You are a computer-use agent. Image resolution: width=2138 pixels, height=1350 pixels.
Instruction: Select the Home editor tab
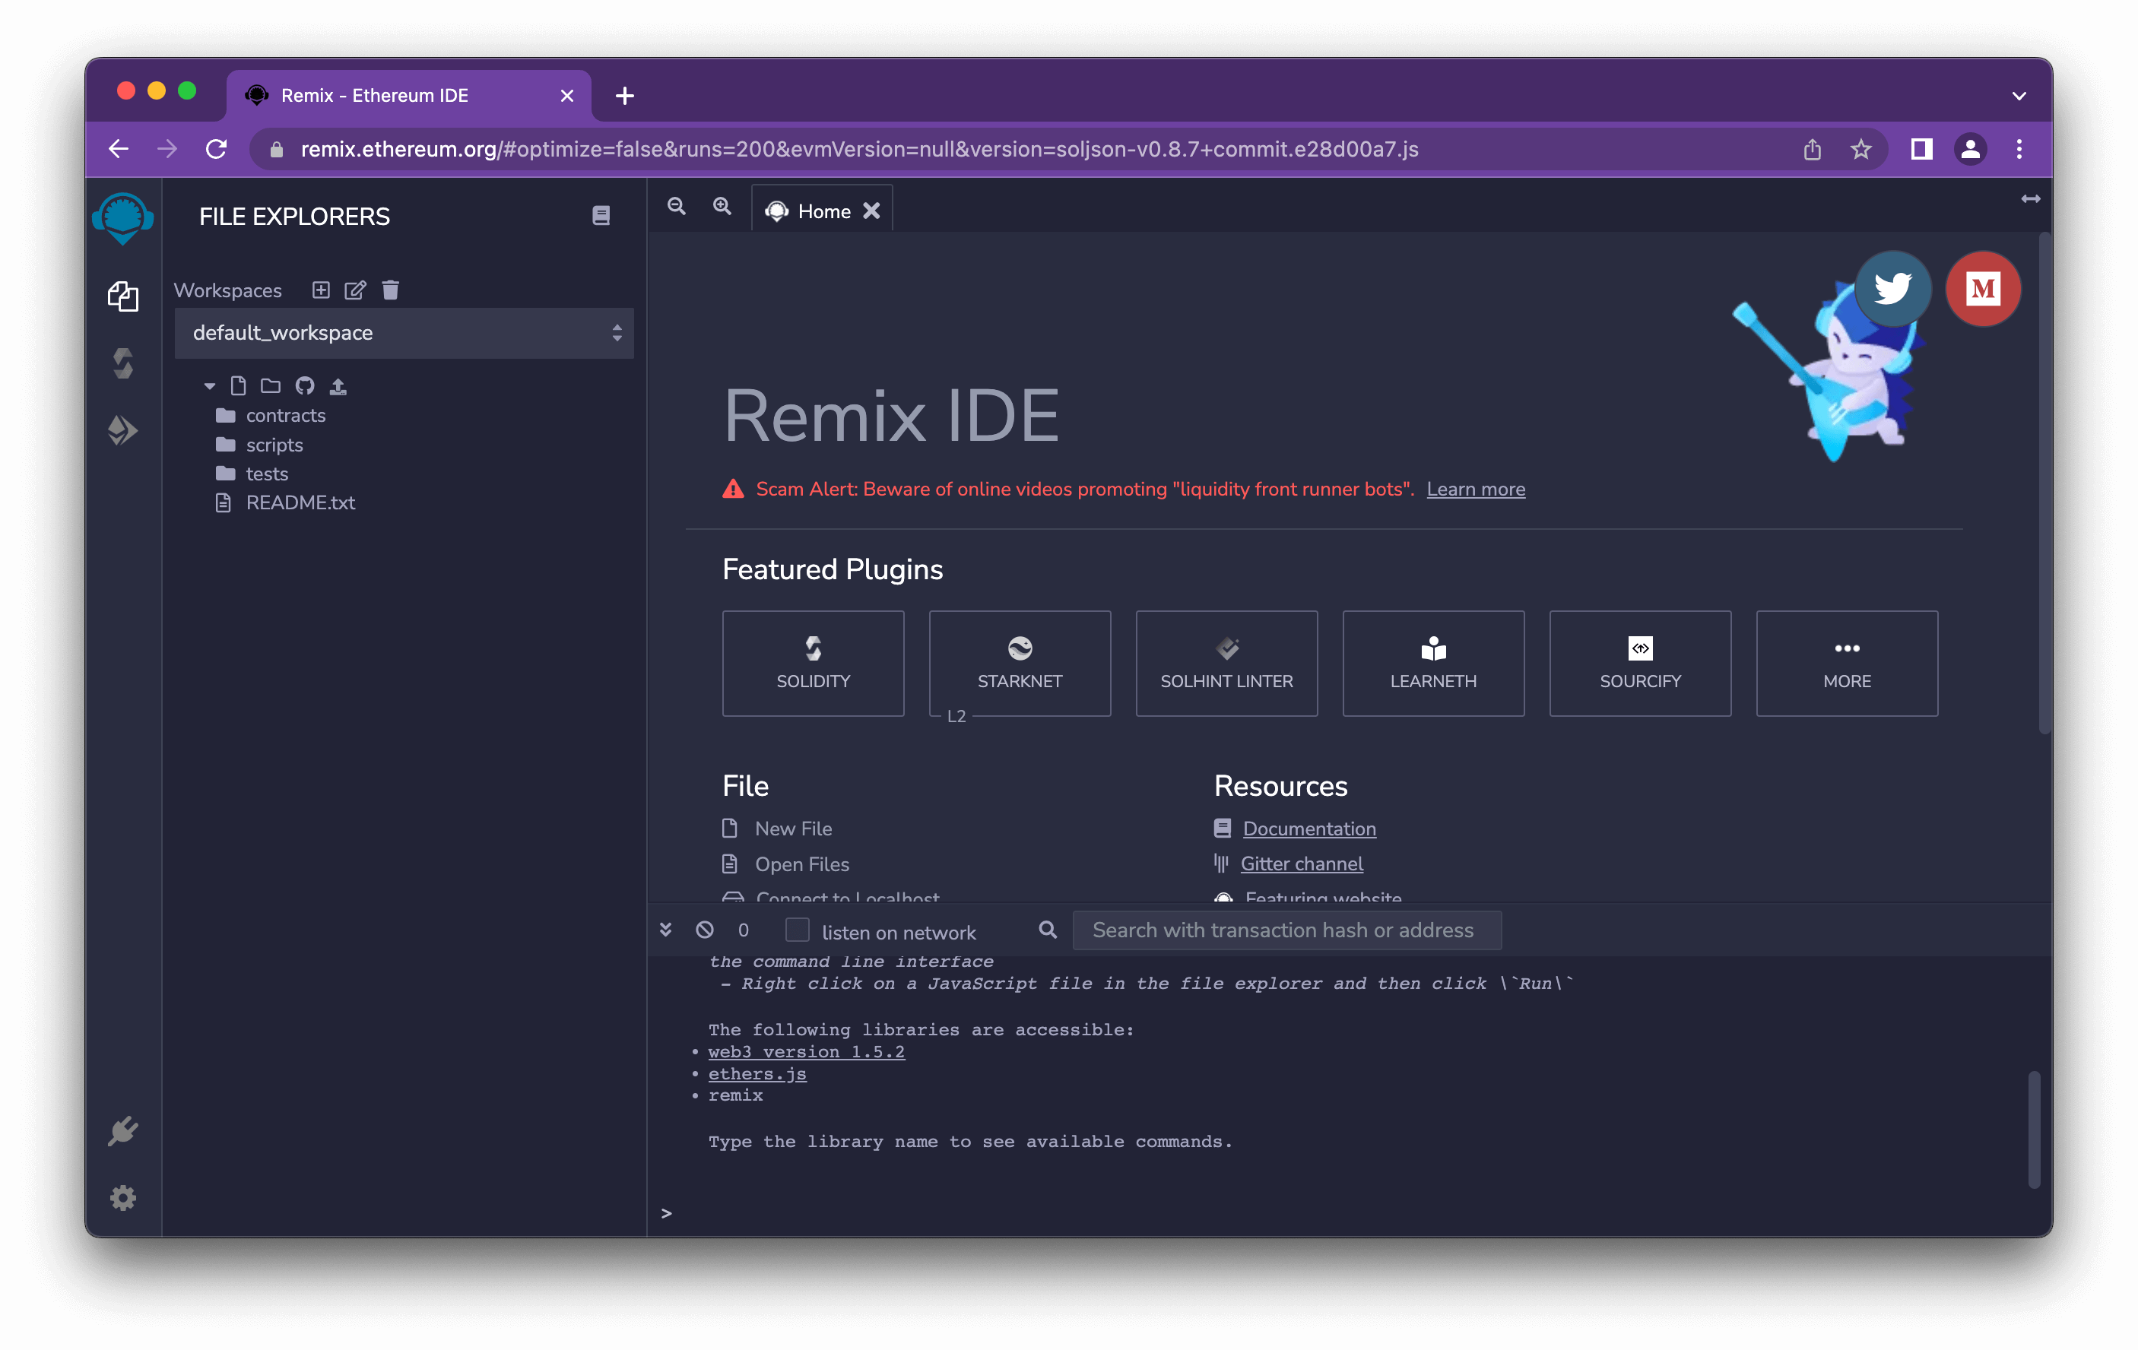click(821, 211)
